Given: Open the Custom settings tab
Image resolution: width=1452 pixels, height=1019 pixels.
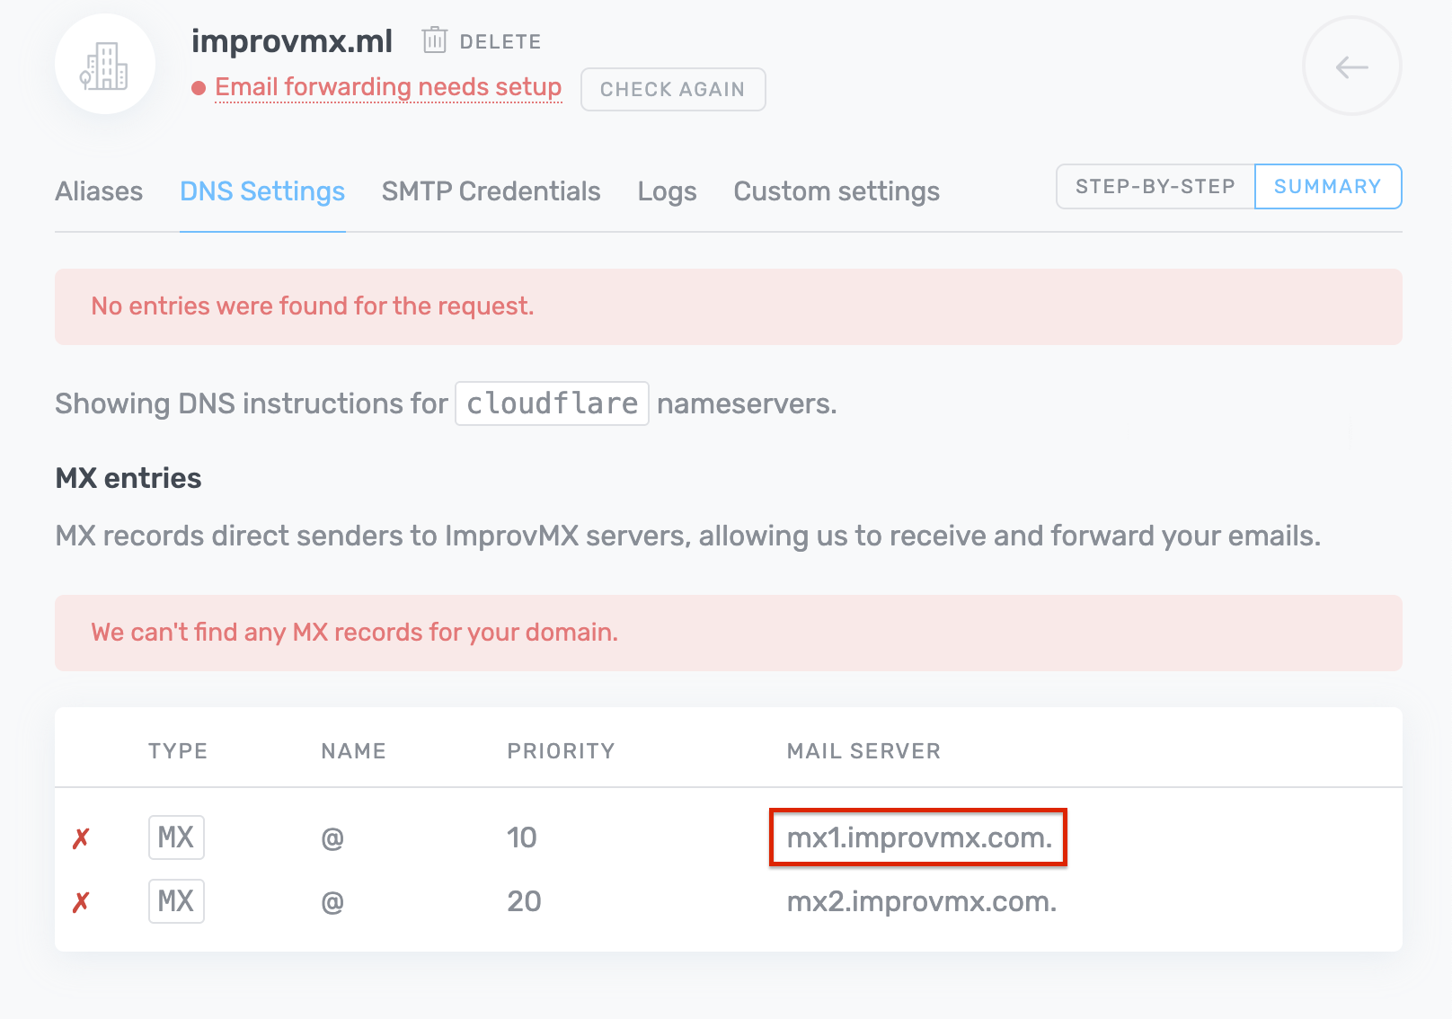Looking at the screenshot, I should pyautogui.click(x=836, y=191).
